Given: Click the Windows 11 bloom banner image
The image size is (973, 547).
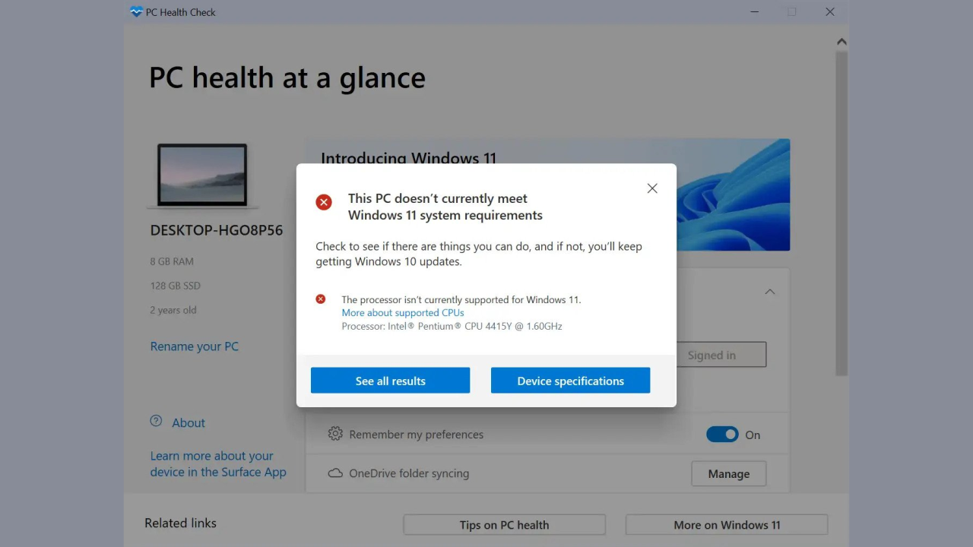Looking at the screenshot, I should click(x=733, y=194).
